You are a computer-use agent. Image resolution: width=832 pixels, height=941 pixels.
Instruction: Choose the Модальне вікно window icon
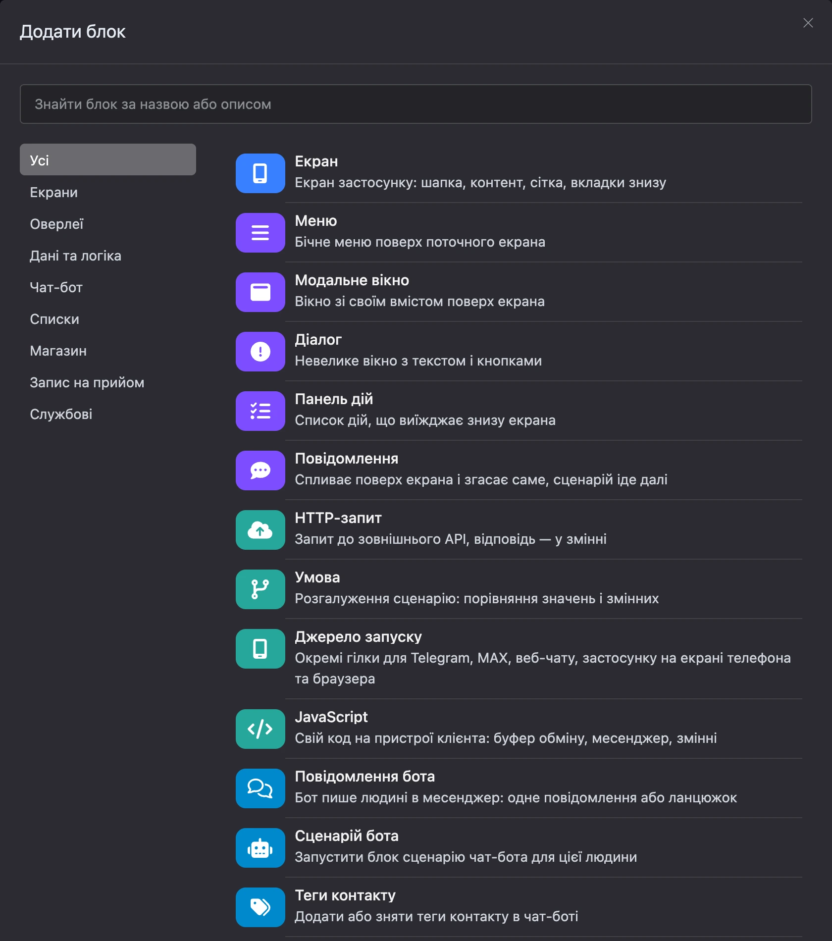260,292
